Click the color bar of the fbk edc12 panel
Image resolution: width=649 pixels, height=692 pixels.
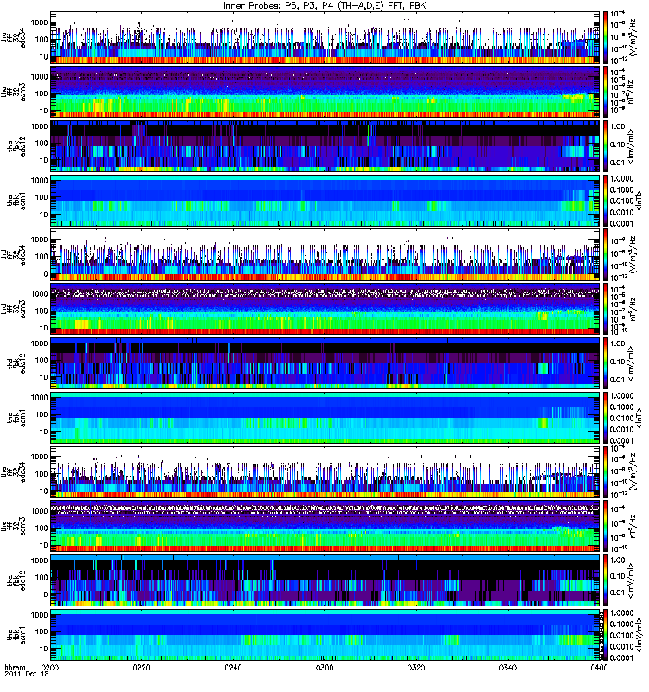pyautogui.click(x=607, y=580)
